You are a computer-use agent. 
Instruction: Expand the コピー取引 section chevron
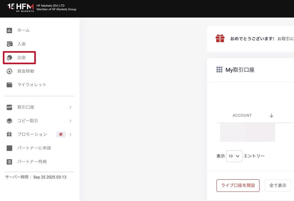tap(70, 121)
